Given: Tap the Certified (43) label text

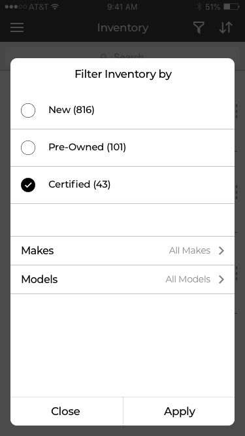Looking at the screenshot, I should [x=80, y=184].
